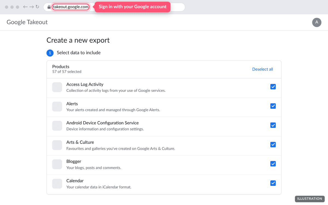Click the Blogger product icon

(57, 164)
